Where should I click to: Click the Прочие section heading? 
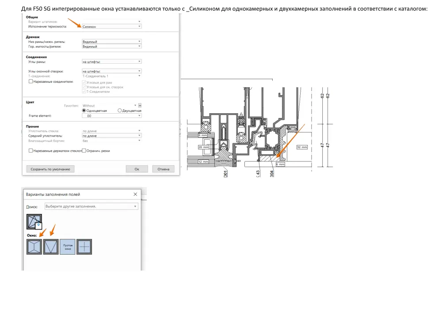tap(32, 126)
